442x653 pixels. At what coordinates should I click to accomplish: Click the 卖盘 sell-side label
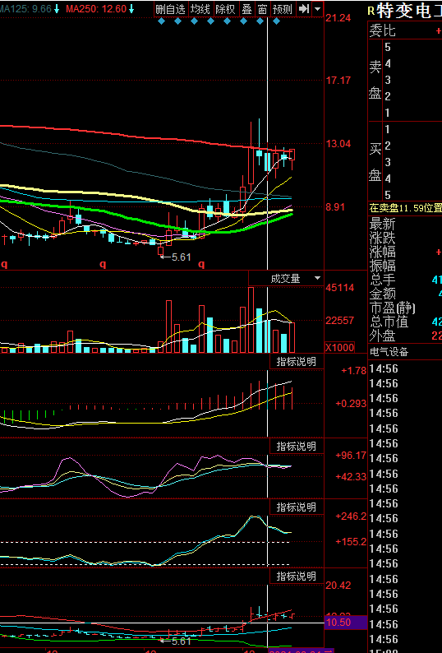pyautogui.click(x=375, y=80)
